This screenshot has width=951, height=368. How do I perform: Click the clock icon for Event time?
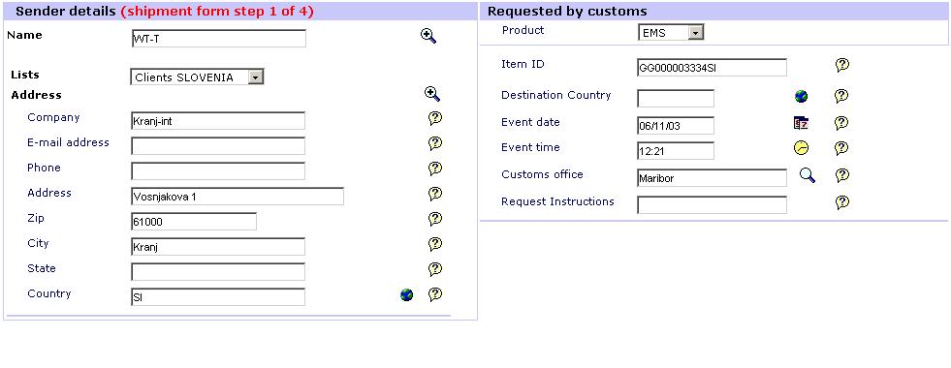(801, 148)
